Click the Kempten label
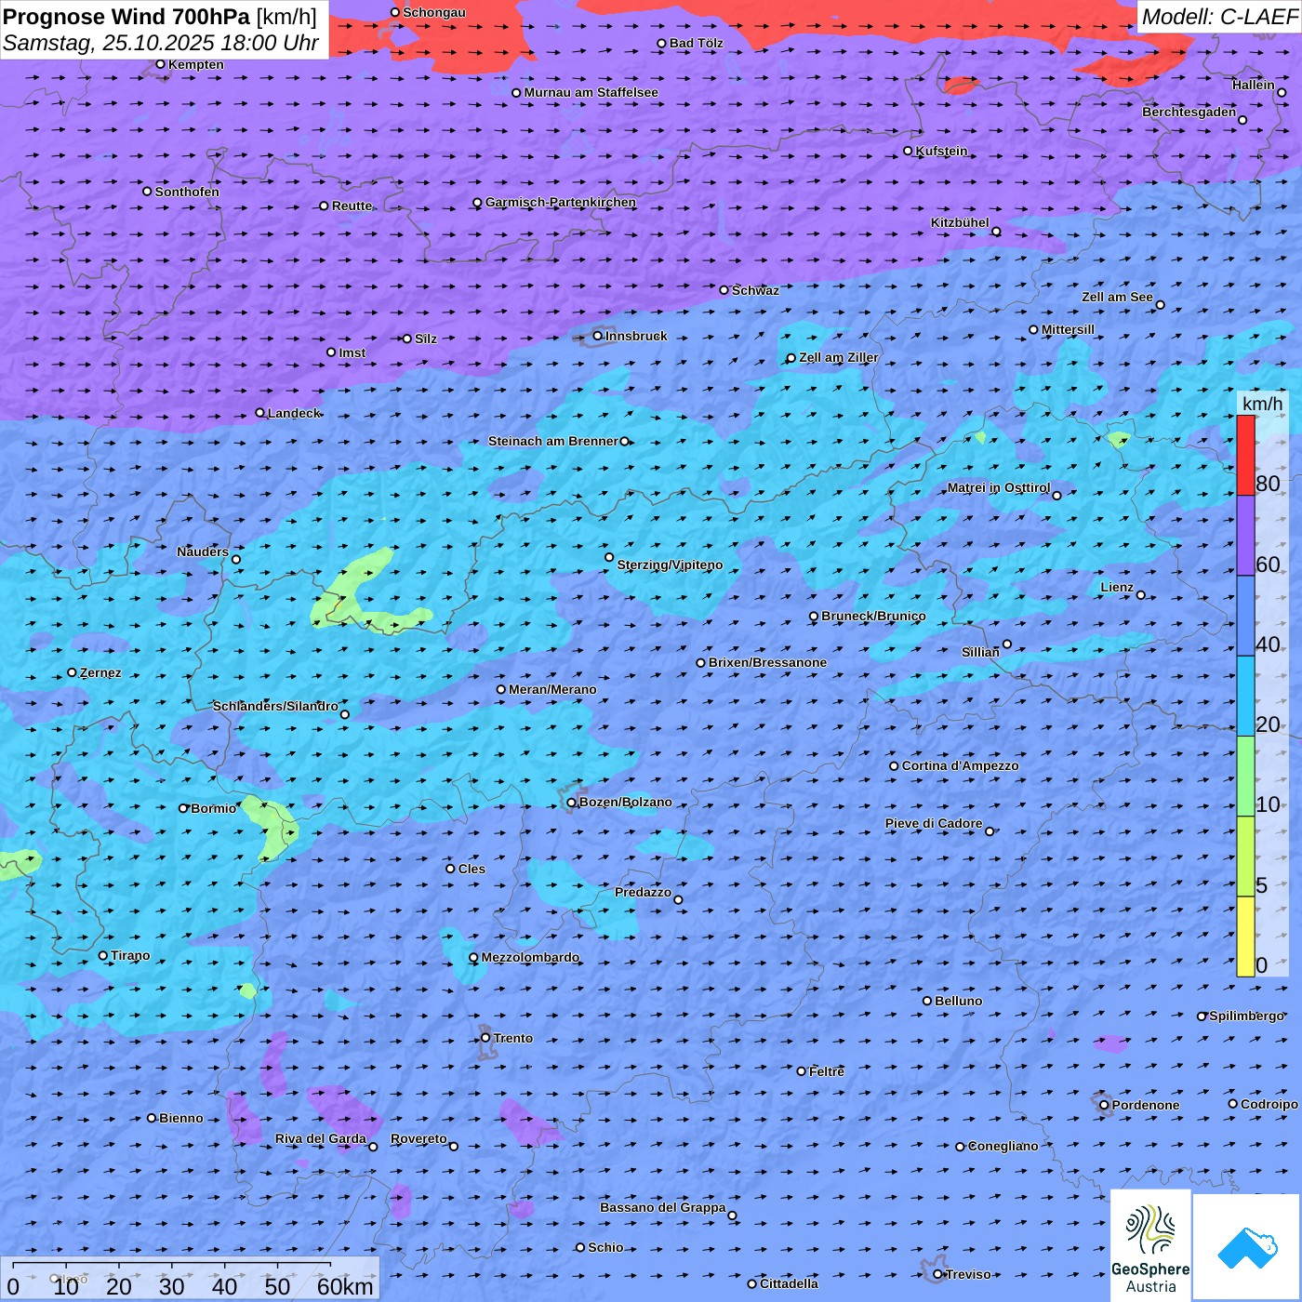The height and width of the screenshot is (1302, 1302). [195, 64]
